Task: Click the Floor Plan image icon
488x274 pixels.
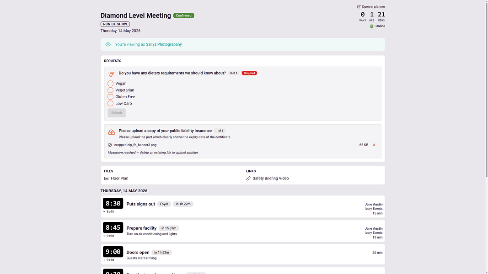Action: click(x=107, y=178)
